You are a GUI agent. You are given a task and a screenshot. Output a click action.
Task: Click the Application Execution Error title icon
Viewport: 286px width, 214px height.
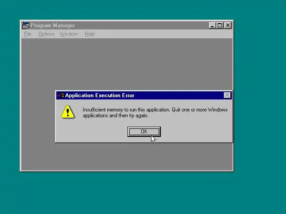click(61, 95)
